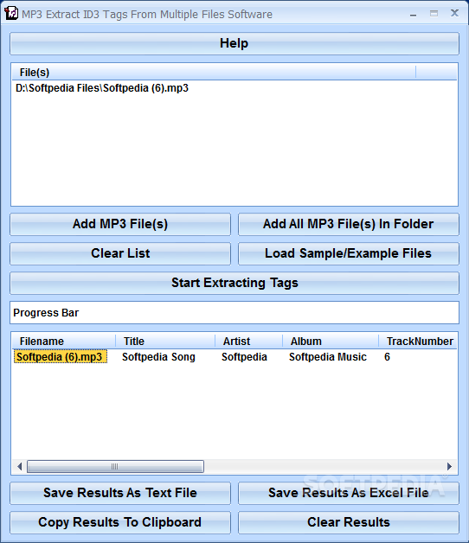This screenshot has width=469, height=543.
Task: Sort by Title column header
Action: click(165, 342)
